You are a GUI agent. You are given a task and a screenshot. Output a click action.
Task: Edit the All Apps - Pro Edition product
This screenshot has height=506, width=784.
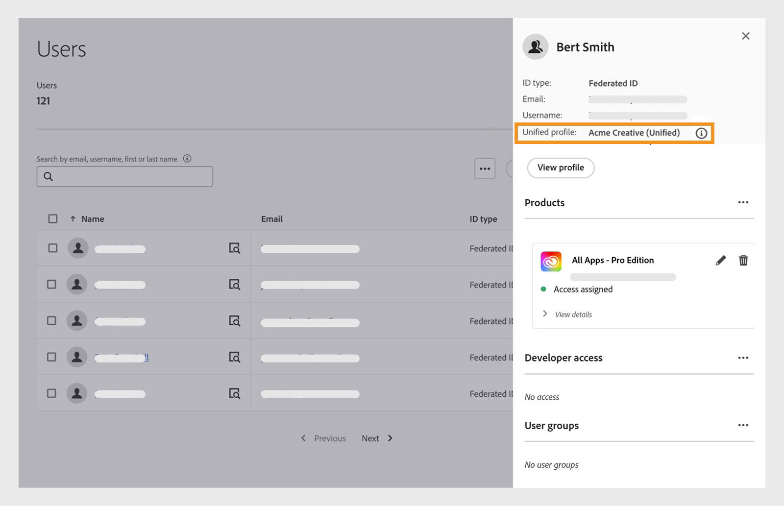click(720, 260)
